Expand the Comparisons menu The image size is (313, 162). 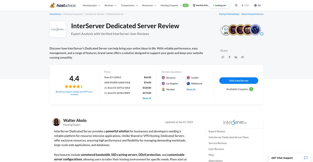point(129,5)
